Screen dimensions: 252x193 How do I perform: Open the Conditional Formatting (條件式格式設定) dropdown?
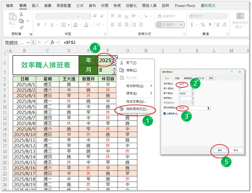(x=240, y=20)
